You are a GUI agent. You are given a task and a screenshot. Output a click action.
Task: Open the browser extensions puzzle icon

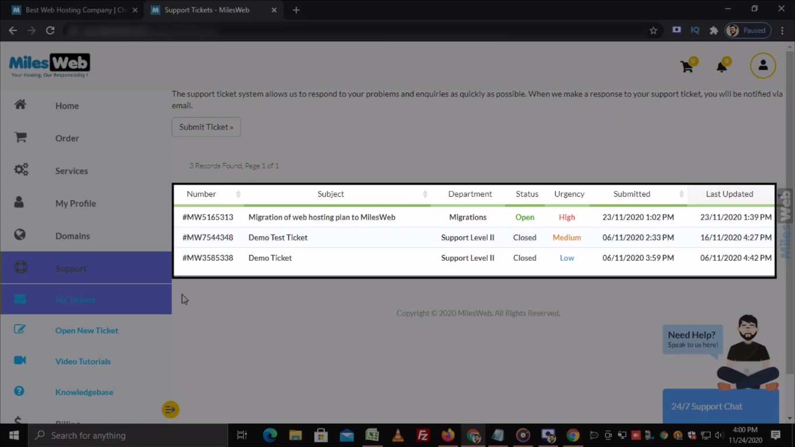pos(714,30)
